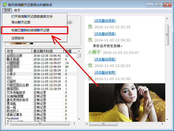Open the 关于 menu
Viewport: 174px width, 131px height.
pos(17,11)
